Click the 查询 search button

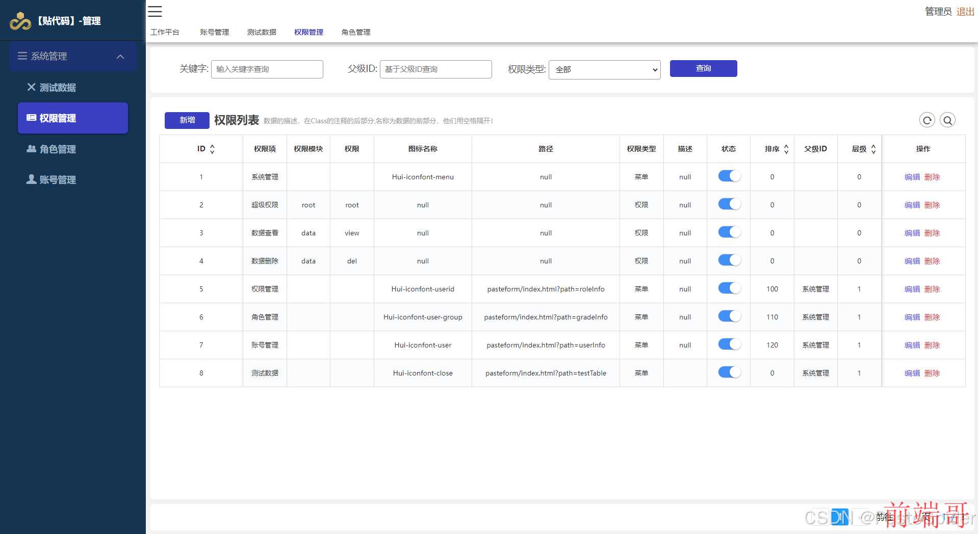pyautogui.click(x=703, y=68)
